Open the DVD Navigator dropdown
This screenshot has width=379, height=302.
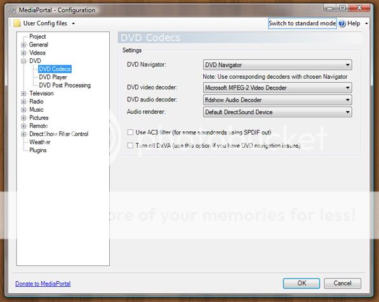click(x=277, y=65)
